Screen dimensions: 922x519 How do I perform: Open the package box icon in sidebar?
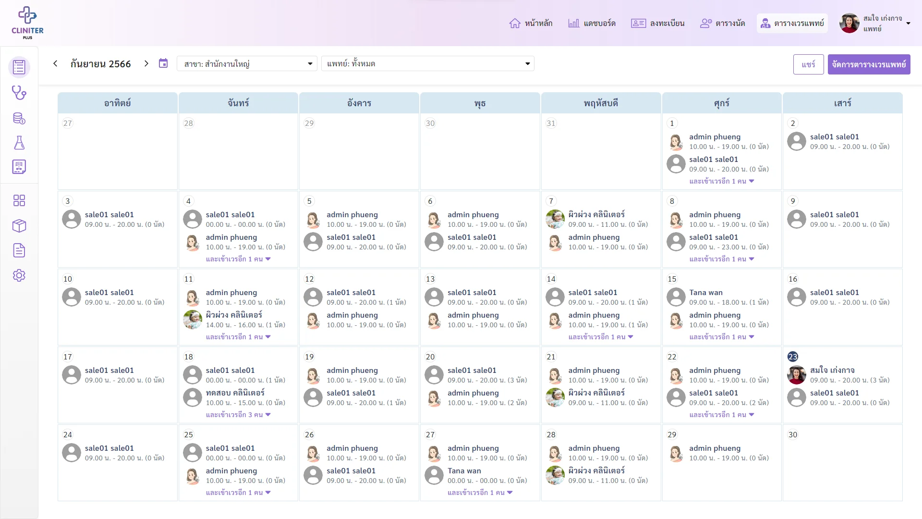pyautogui.click(x=19, y=225)
